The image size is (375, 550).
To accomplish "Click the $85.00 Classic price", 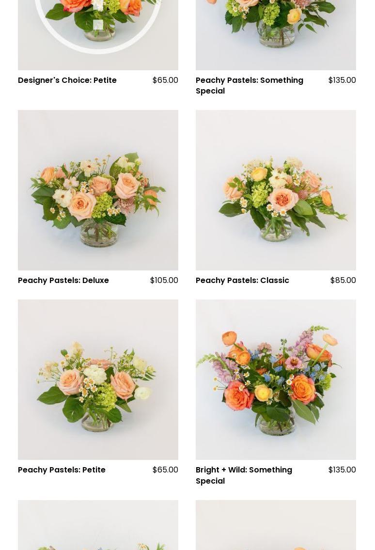I will (x=343, y=281).
